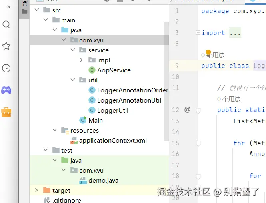Click the LoggerAnnotationOrder class icon

pos(92,90)
